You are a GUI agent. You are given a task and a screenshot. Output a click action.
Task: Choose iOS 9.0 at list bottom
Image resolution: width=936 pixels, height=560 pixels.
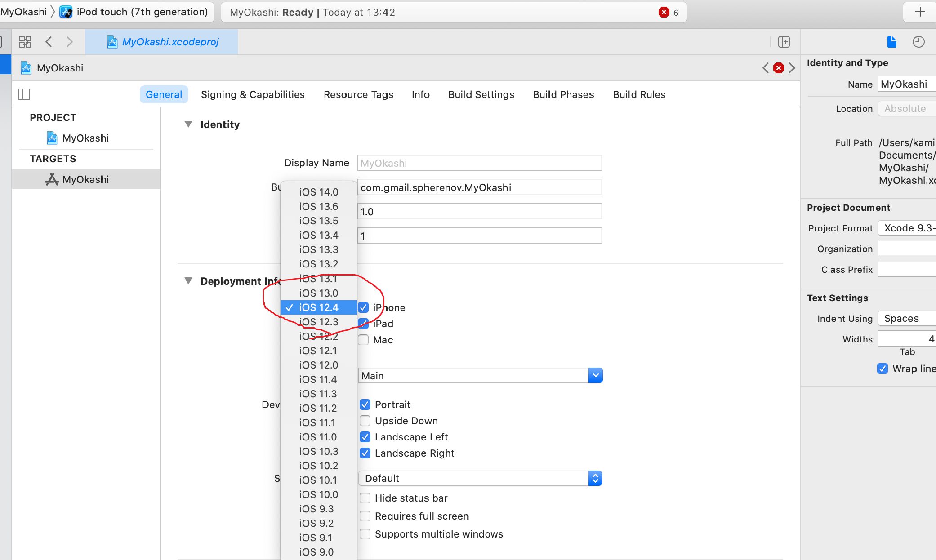[x=319, y=552]
